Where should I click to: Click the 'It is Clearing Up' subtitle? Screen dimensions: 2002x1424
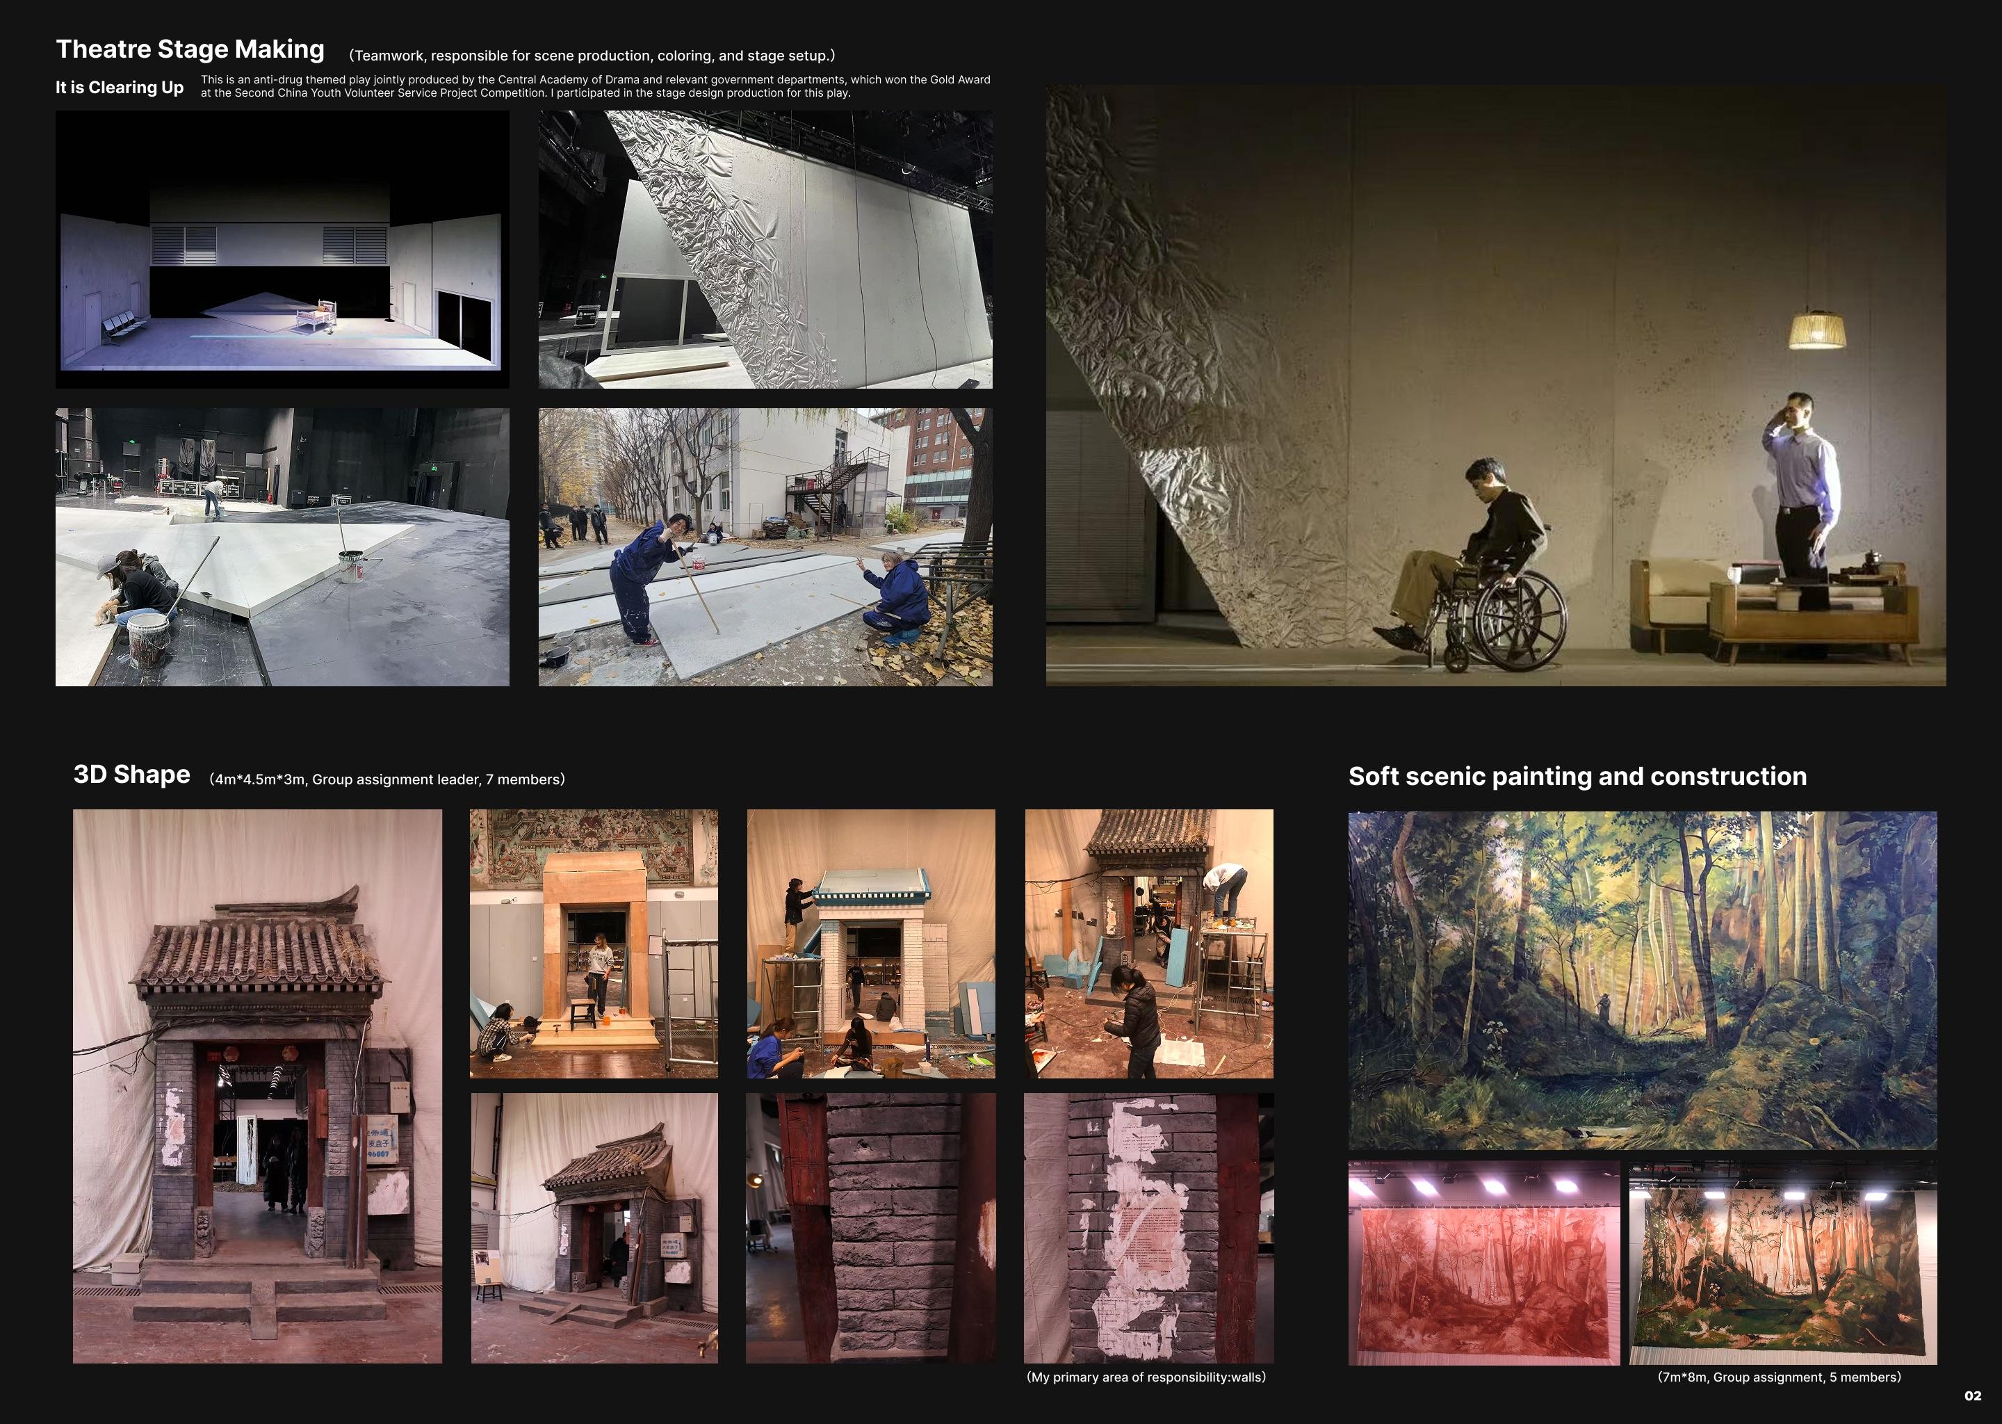click(120, 87)
